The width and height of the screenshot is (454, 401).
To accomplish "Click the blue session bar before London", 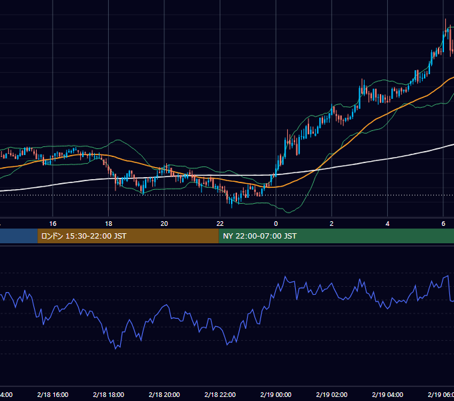I will pos(19,236).
